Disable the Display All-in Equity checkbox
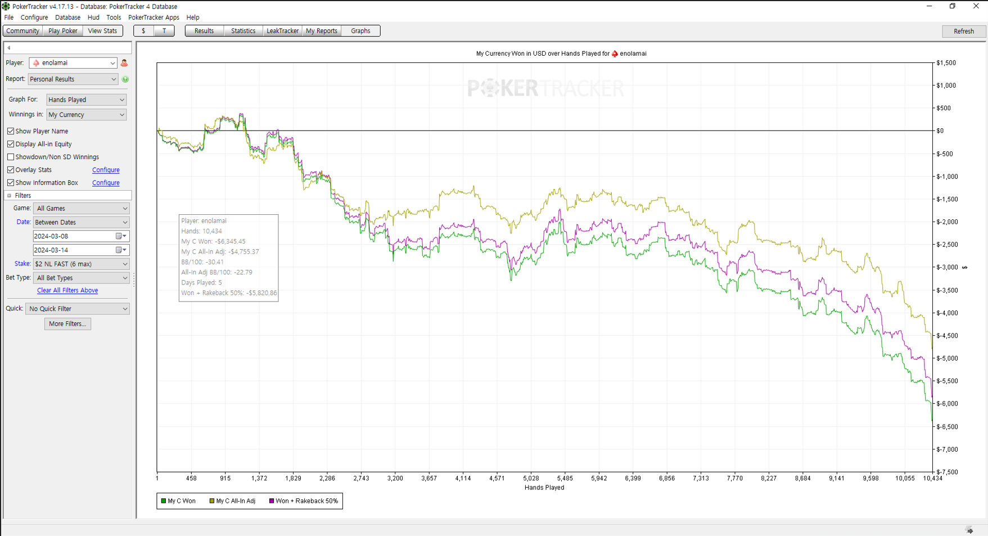This screenshot has width=988, height=536. point(11,144)
